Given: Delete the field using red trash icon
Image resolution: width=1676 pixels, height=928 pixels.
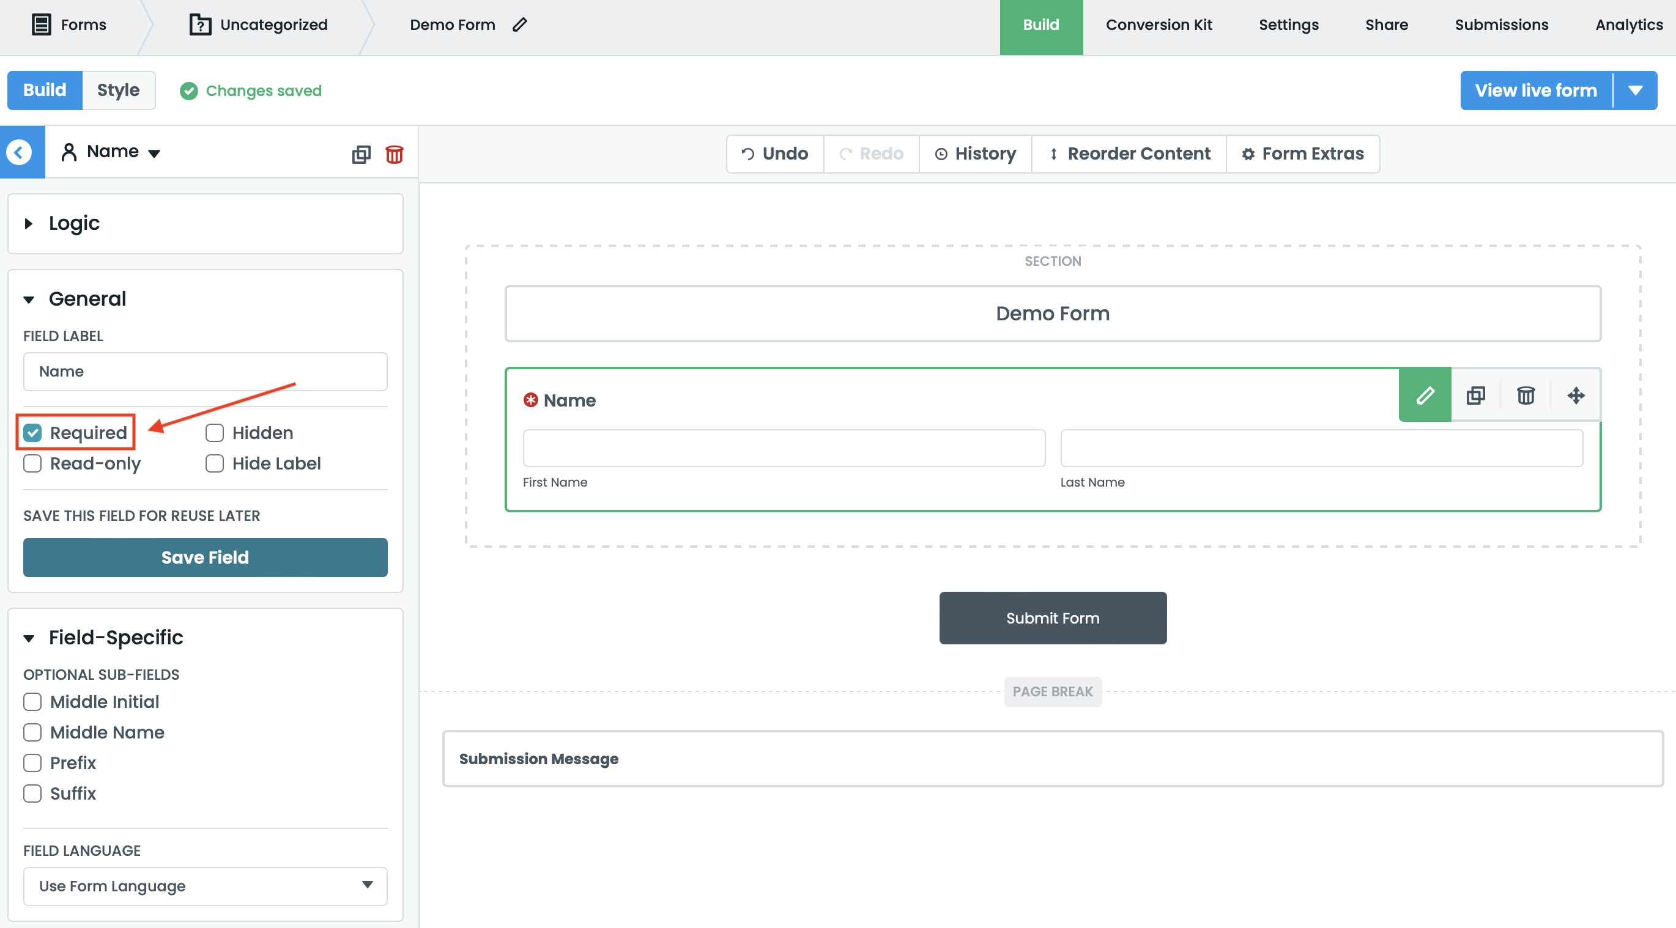Looking at the screenshot, I should click(x=395, y=154).
